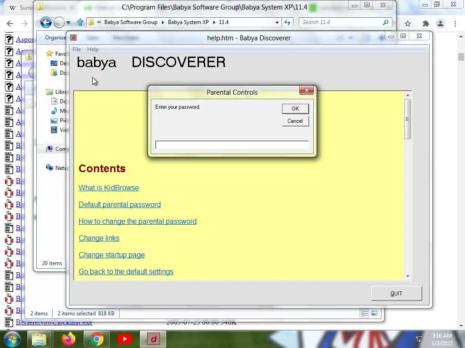465x348 pixels.
Task: Open the Help menu in Babya Discoverer
Action: click(x=93, y=49)
